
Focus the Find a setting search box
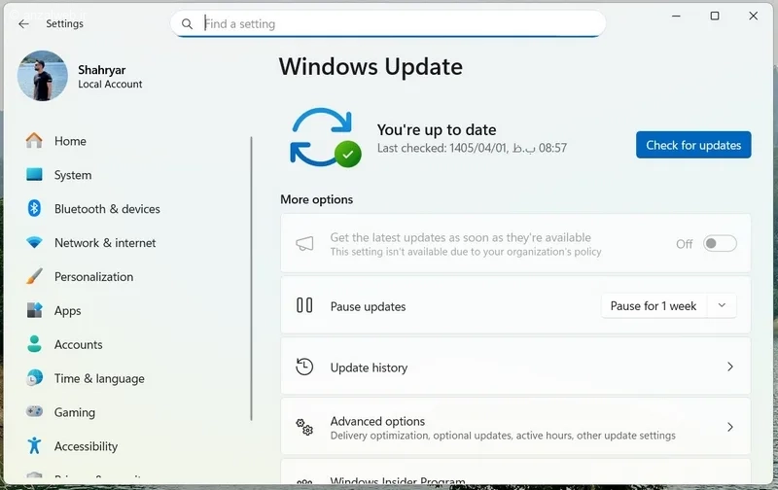pyautogui.click(x=387, y=23)
